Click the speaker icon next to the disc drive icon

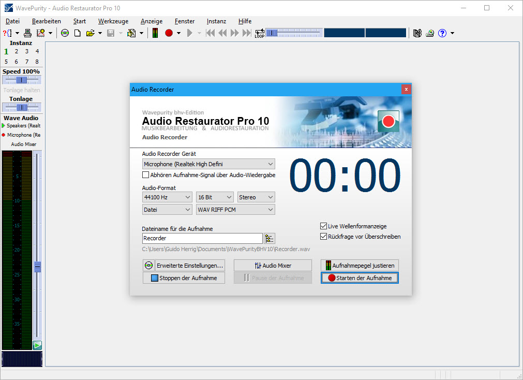tap(417, 33)
